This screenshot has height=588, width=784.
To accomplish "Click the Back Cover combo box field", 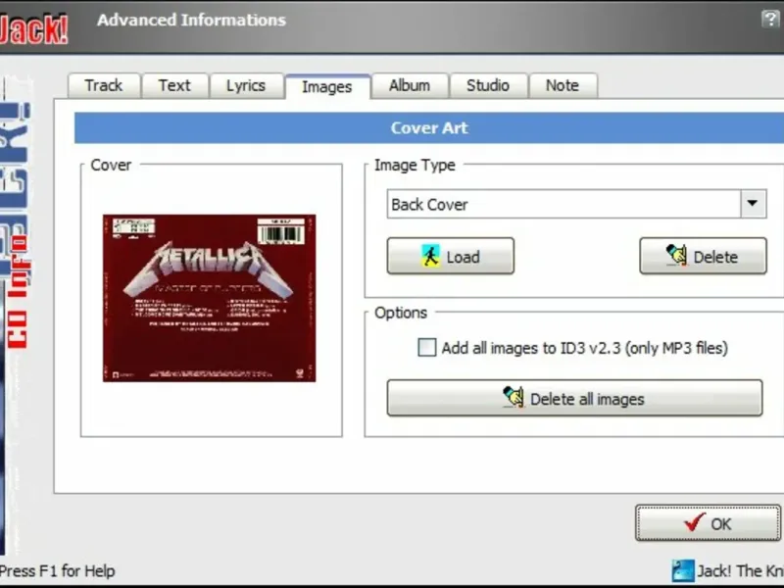I will tap(576, 204).
